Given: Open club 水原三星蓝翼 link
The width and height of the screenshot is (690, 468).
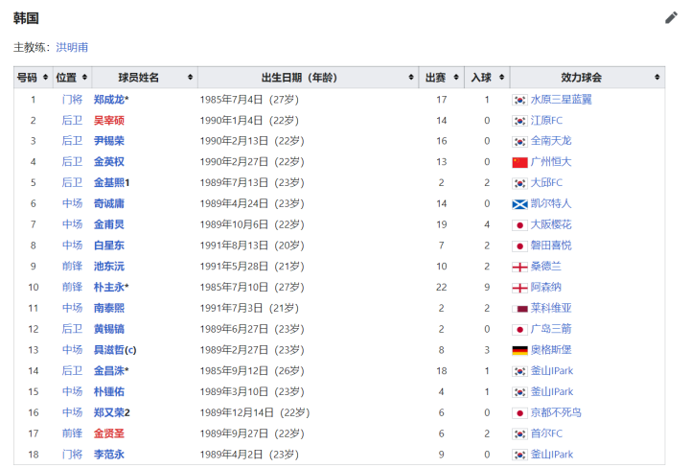Looking at the screenshot, I should (561, 100).
